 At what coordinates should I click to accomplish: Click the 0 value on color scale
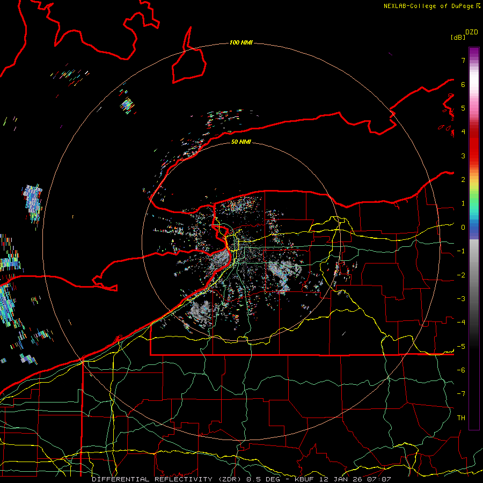[x=463, y=228]
